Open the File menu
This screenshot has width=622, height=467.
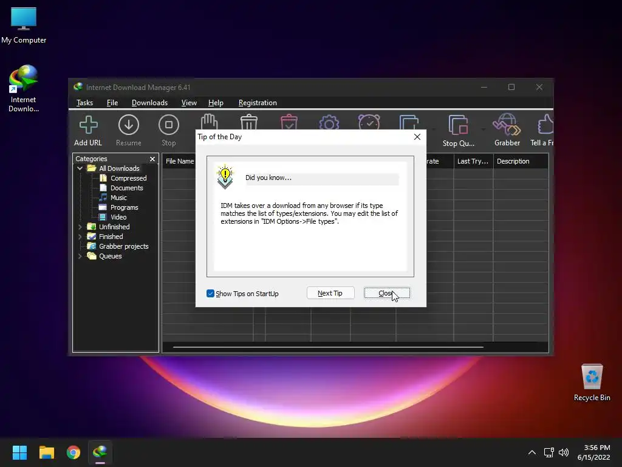click(112, 103)
